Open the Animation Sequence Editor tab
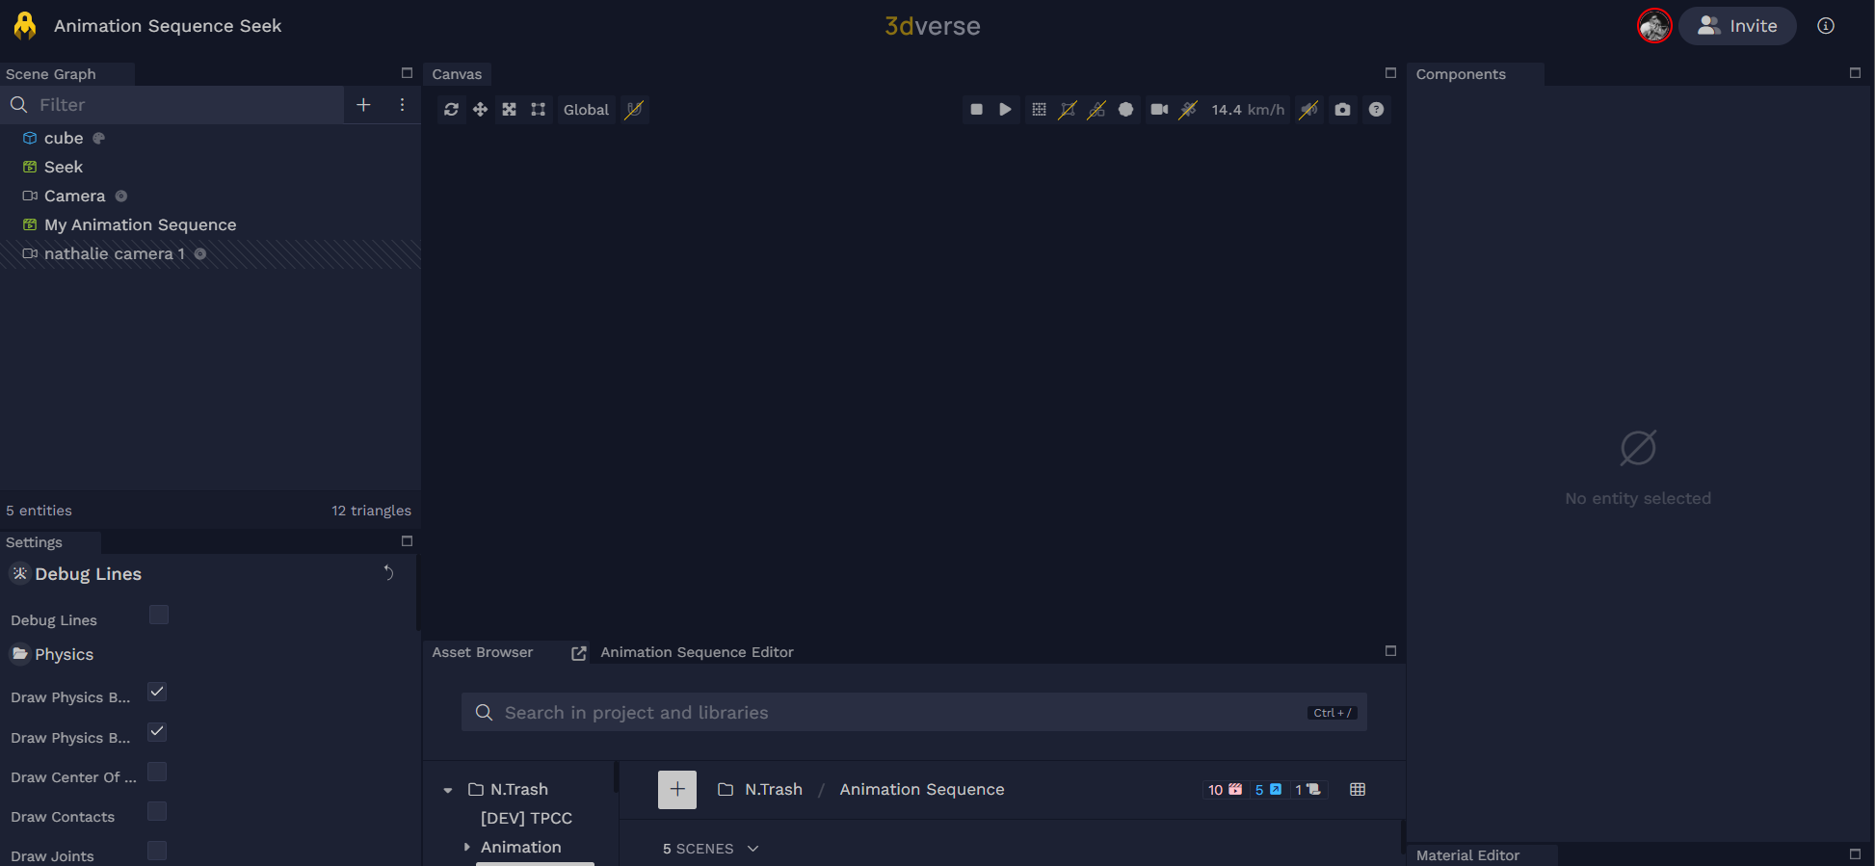This screenshot has height=866, width=1875. (x=697, y=652)
